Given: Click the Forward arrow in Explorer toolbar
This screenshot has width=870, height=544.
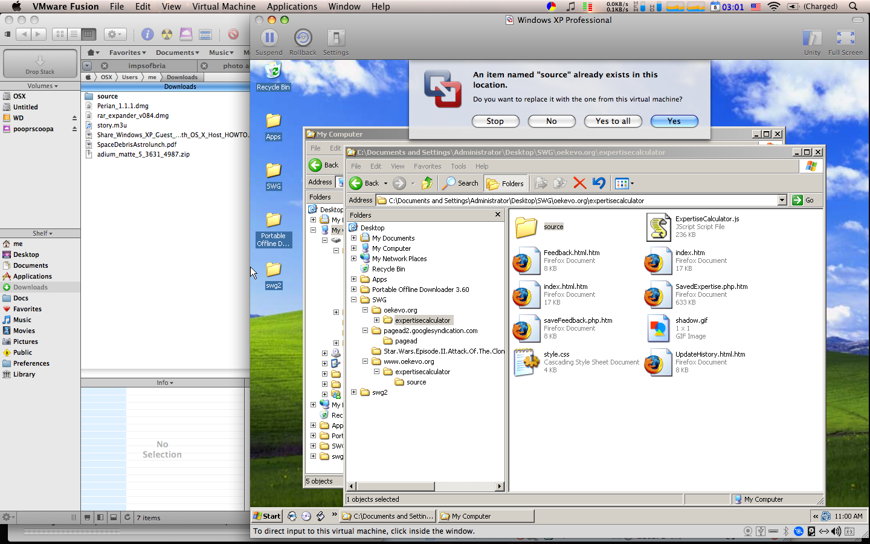Looking at the screenshot, I should coord(399,183).
